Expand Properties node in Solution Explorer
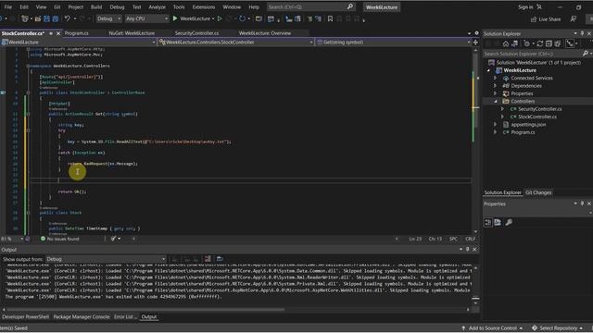The width and height of the screenshot is (593, 333). click(496, 93)
